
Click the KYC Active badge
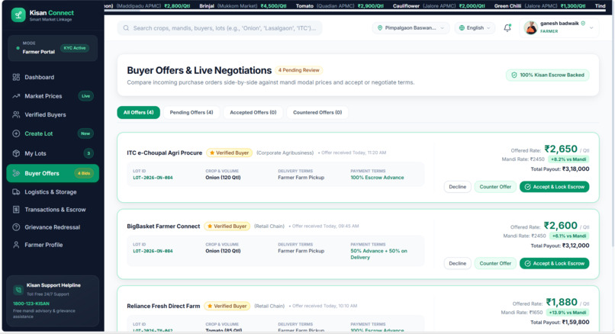(x=75, y=48)
